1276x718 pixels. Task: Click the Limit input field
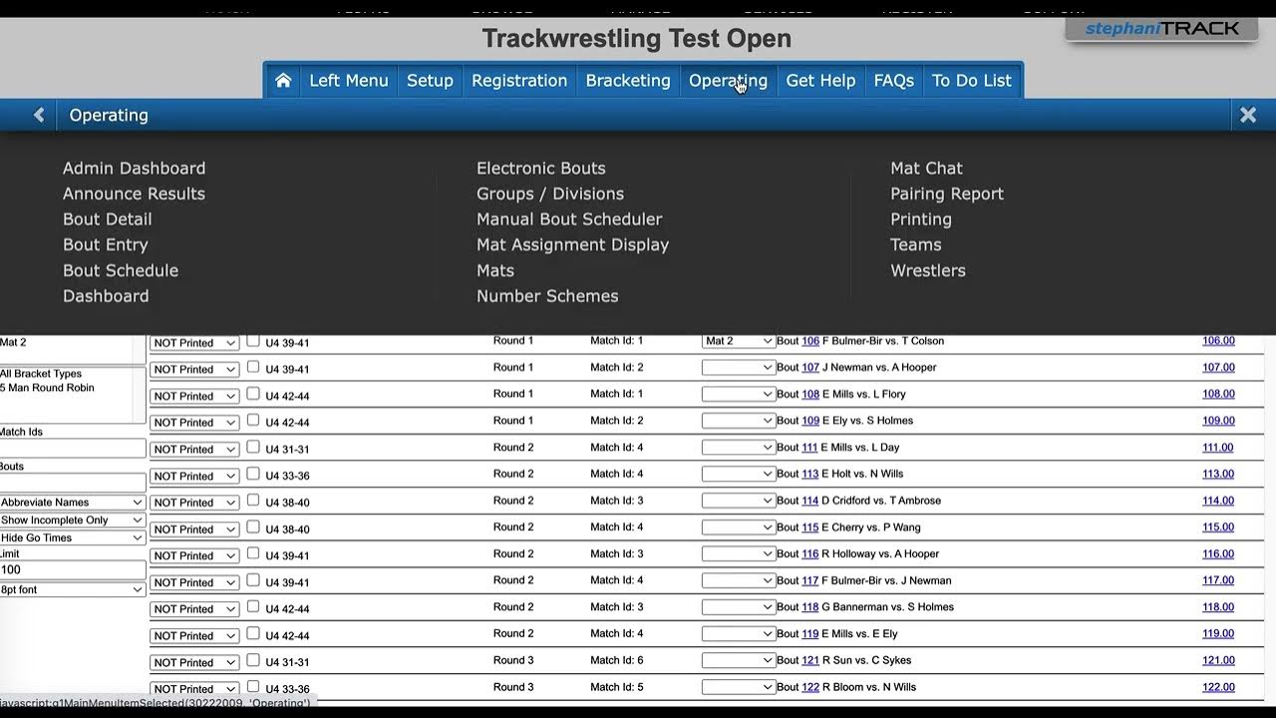click(x=72, y=570)
